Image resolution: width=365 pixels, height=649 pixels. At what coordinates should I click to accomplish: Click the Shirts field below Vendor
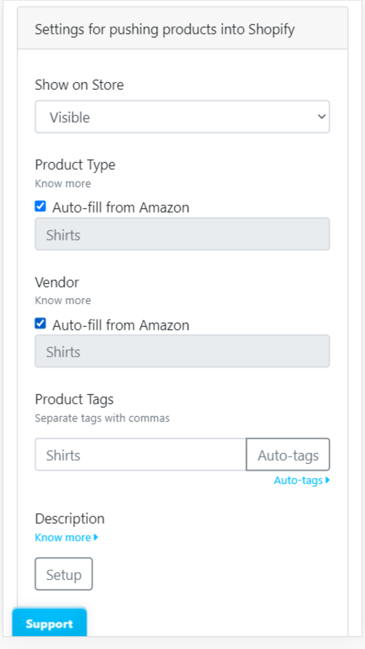coord(182,351)
